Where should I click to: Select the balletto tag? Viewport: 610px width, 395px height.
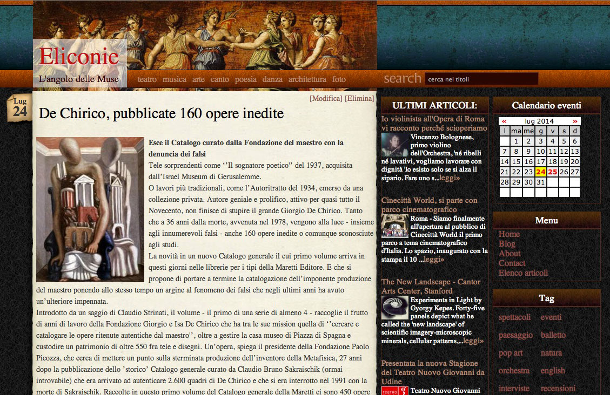553,335
